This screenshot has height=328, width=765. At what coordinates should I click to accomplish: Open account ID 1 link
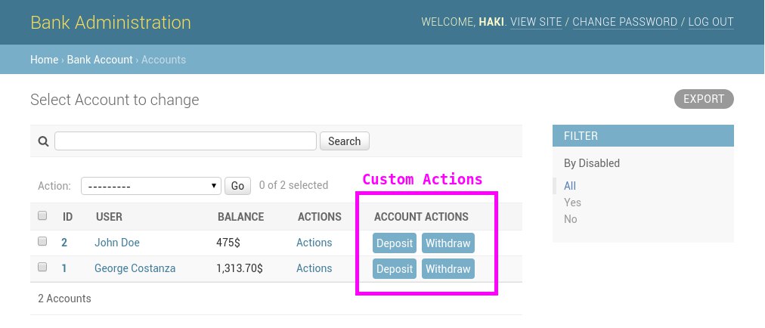tap(64, 268)
